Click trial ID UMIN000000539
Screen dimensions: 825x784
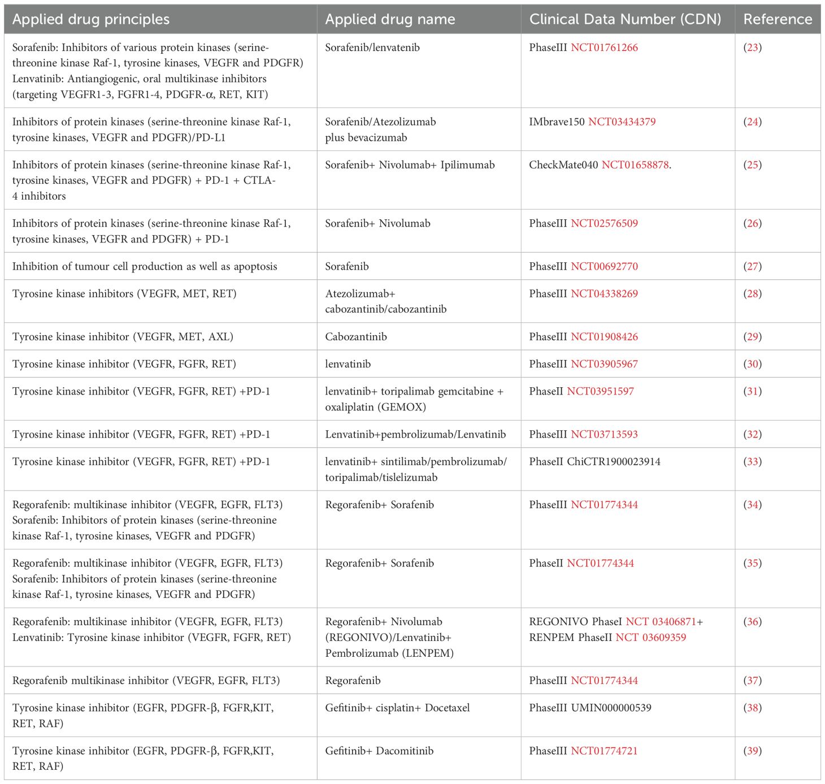(611, 708)
